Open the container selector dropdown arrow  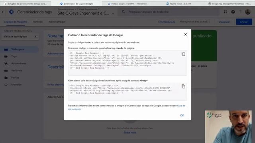point(113,13)
